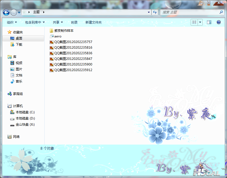Click the Back navigation arrow button

click(6, 12)
